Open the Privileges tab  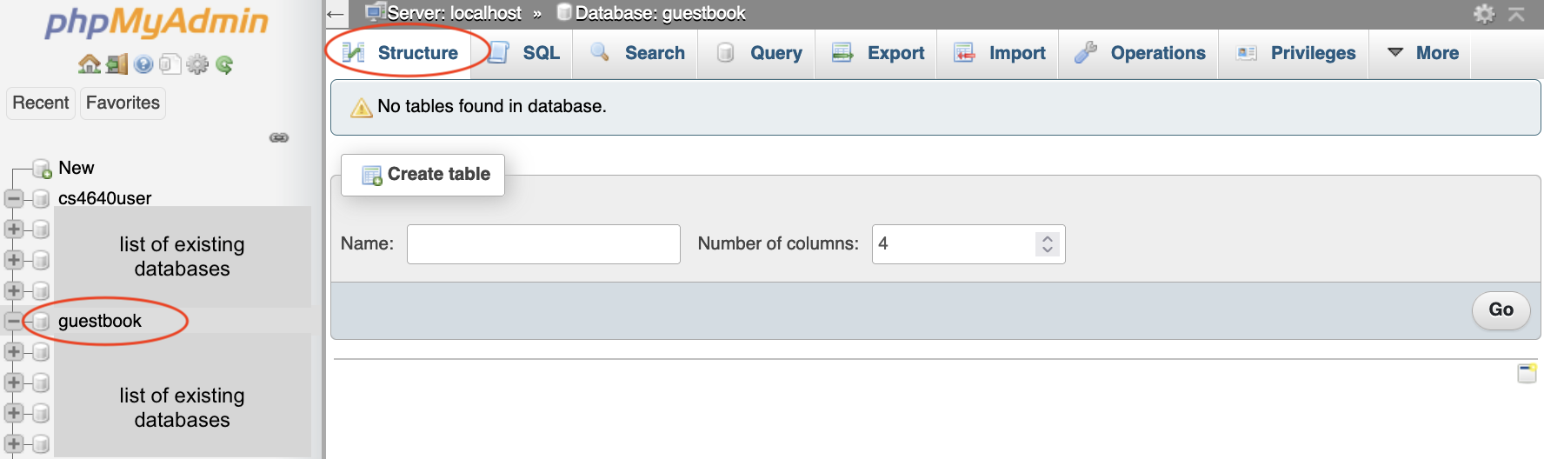tap(1295, 53)
